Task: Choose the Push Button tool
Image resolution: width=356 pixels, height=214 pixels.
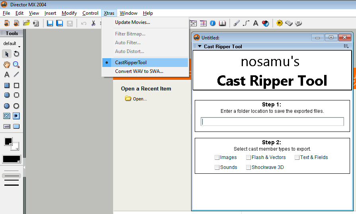Action: 16,126
